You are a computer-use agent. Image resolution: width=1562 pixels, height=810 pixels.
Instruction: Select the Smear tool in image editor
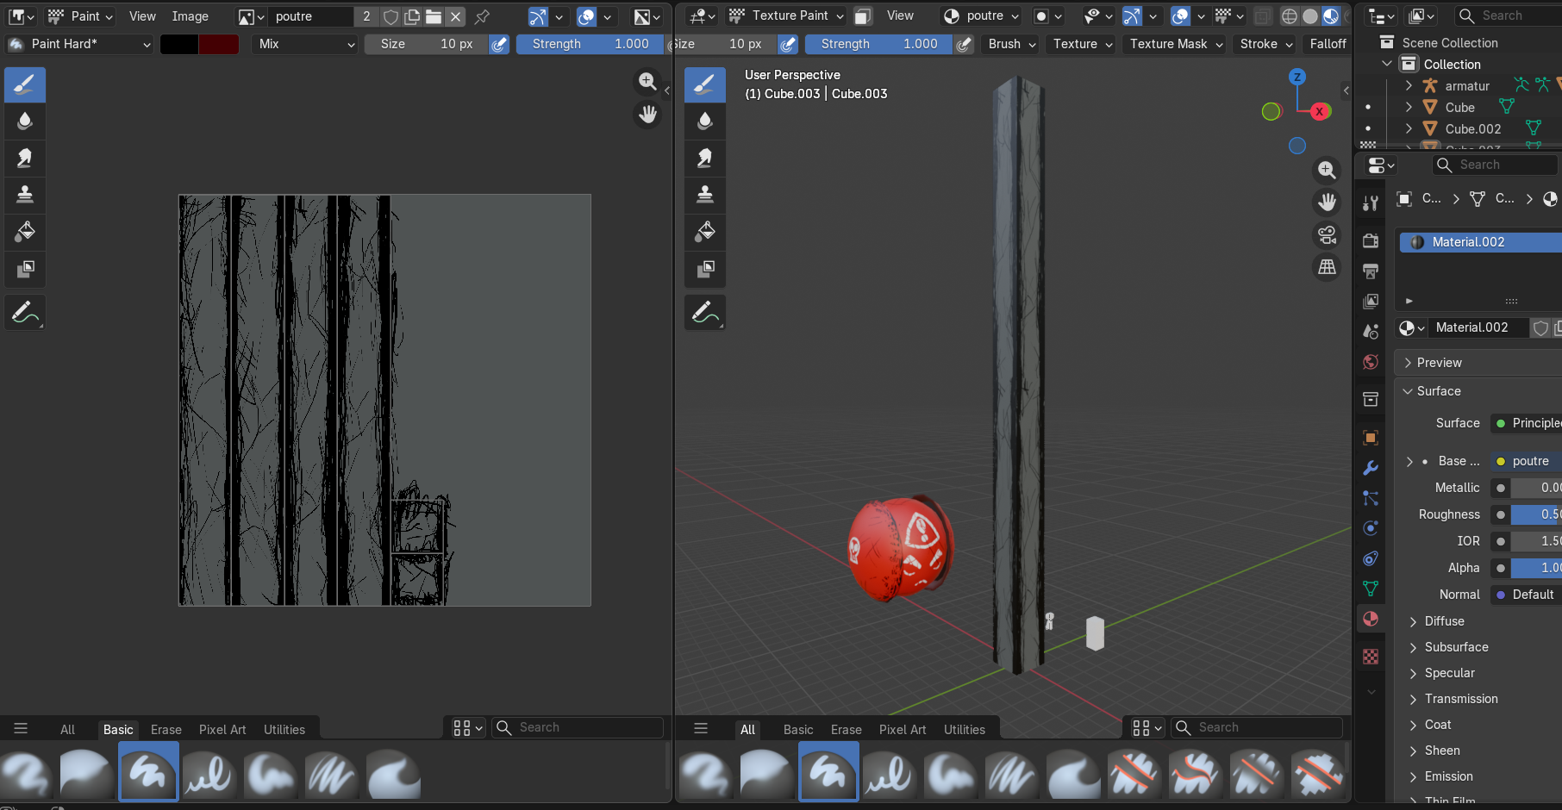coord(25,159)
